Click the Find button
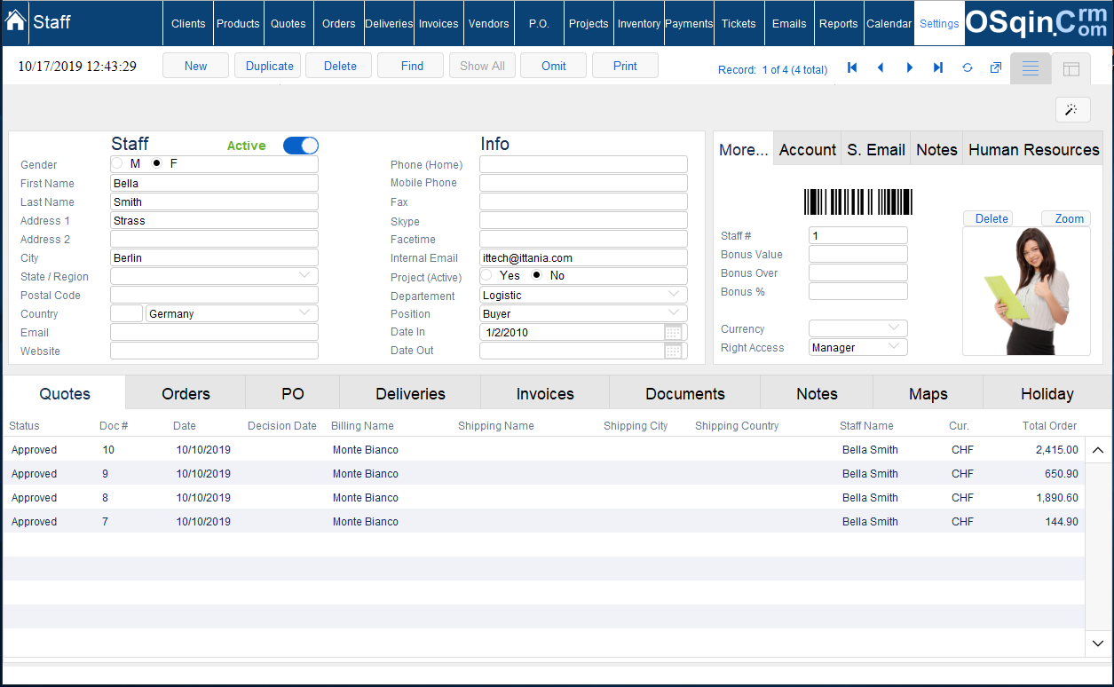 point(412,66)
